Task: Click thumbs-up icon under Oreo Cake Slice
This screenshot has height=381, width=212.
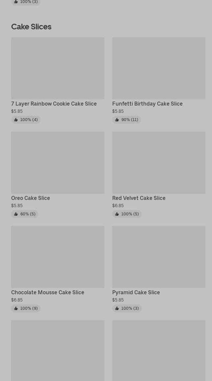Action: pyautogui.click(x=16, y=214)
